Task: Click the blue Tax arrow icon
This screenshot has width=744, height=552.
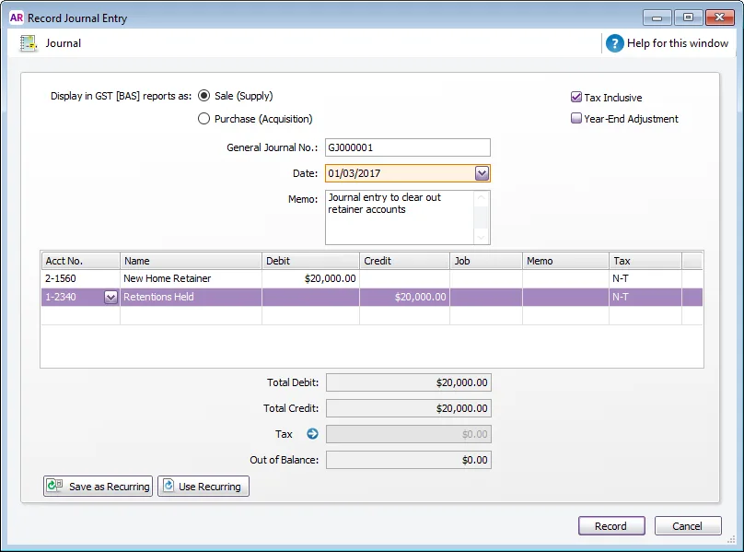Action: (312, 434)
